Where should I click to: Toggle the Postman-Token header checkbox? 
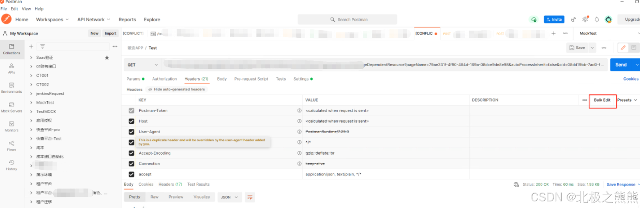click(x=131, y=110)
